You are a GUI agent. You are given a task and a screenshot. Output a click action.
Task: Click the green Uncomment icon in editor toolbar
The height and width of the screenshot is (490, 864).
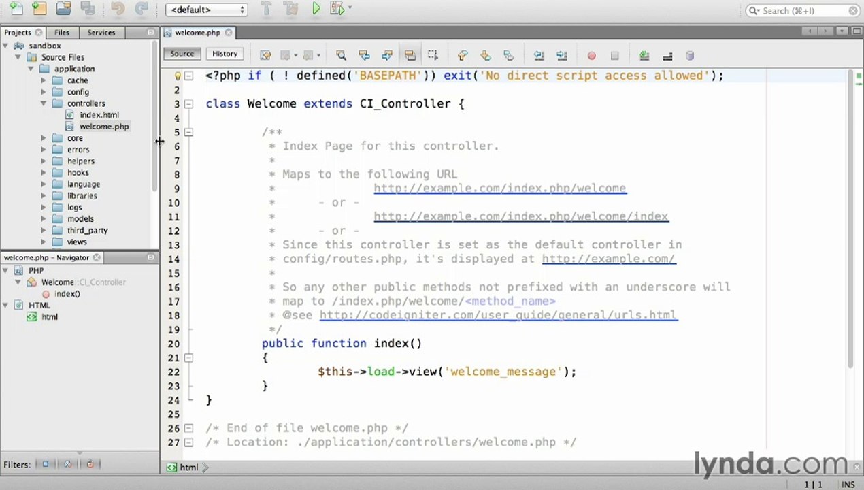point(644,55)
